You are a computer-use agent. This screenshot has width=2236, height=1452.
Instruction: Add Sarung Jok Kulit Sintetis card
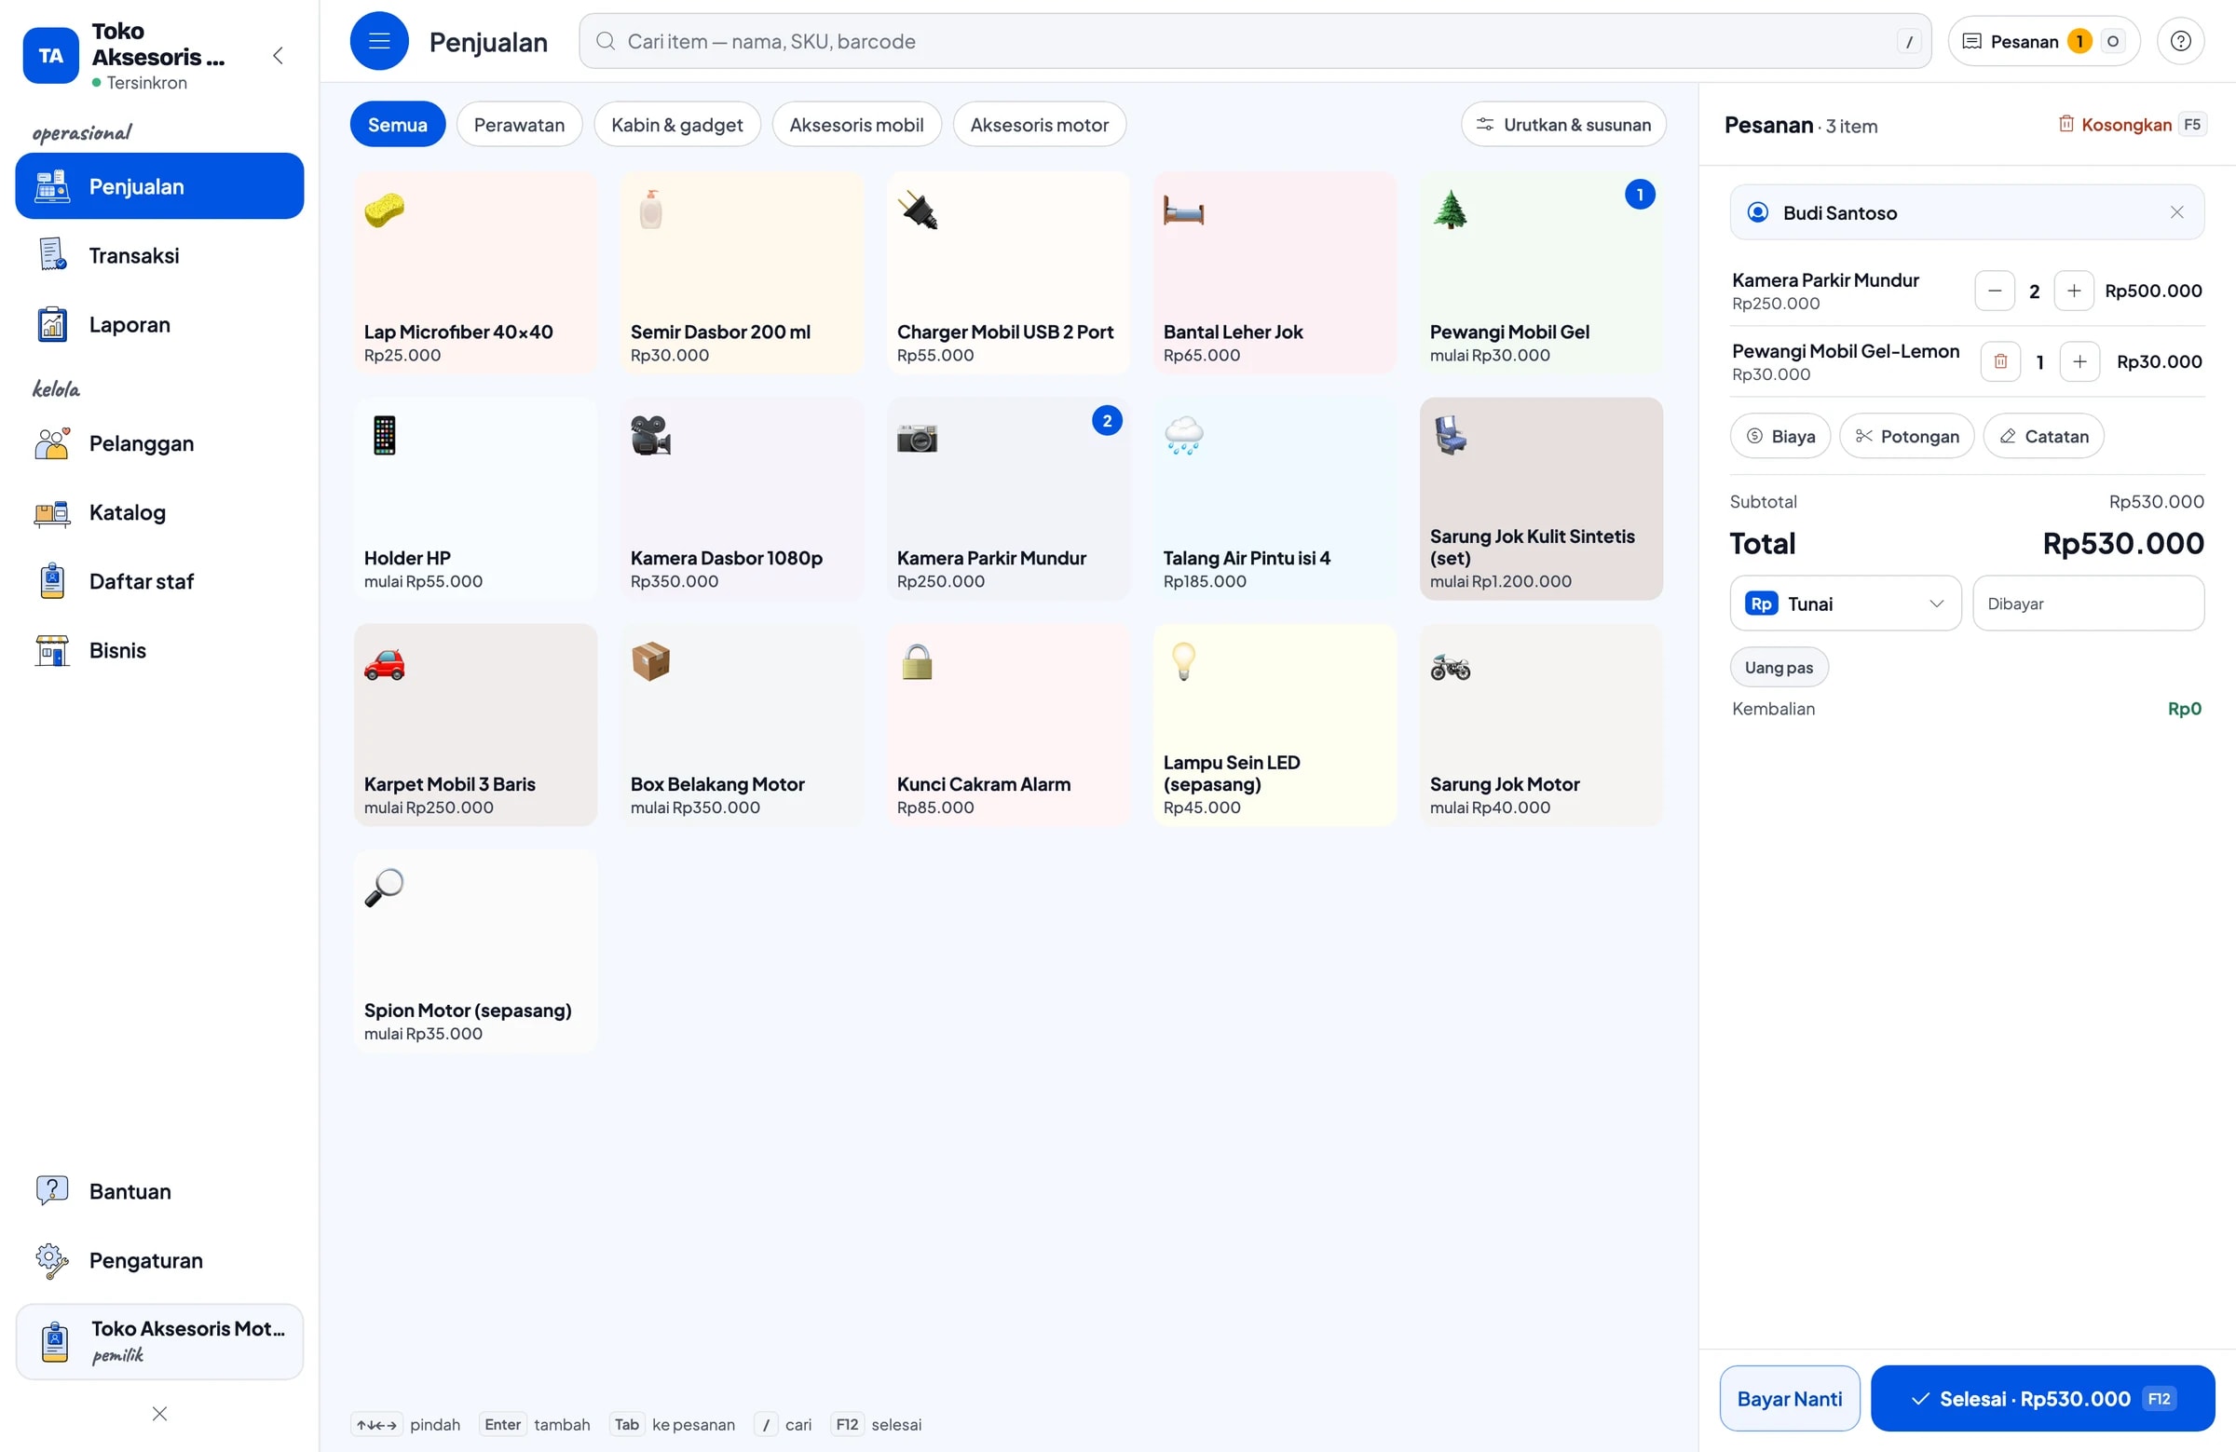click(1541, 499)
